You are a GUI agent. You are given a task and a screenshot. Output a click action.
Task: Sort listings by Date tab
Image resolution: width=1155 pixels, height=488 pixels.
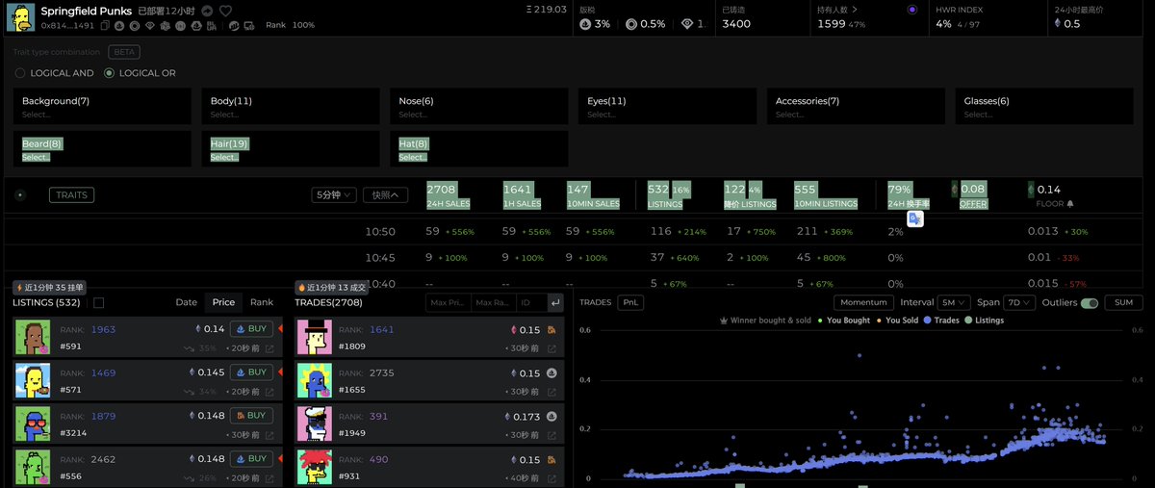pos(187,302)
